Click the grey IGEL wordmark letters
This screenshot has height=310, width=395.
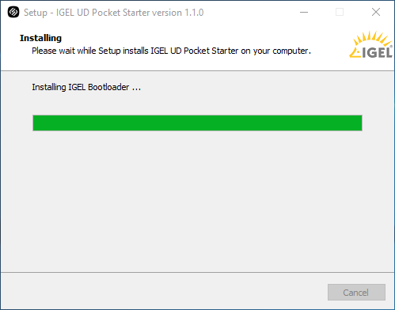click(x=377, y=52)
